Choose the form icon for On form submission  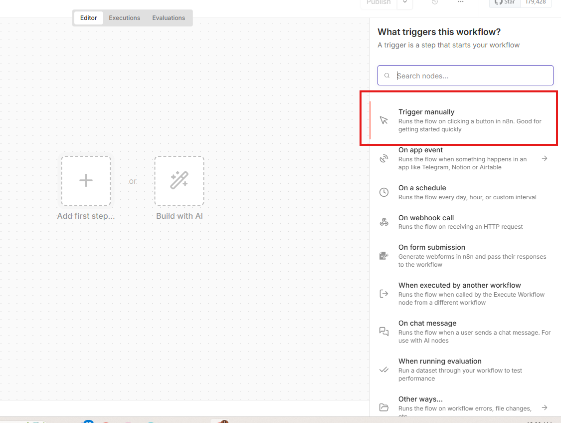coord(383,256)
